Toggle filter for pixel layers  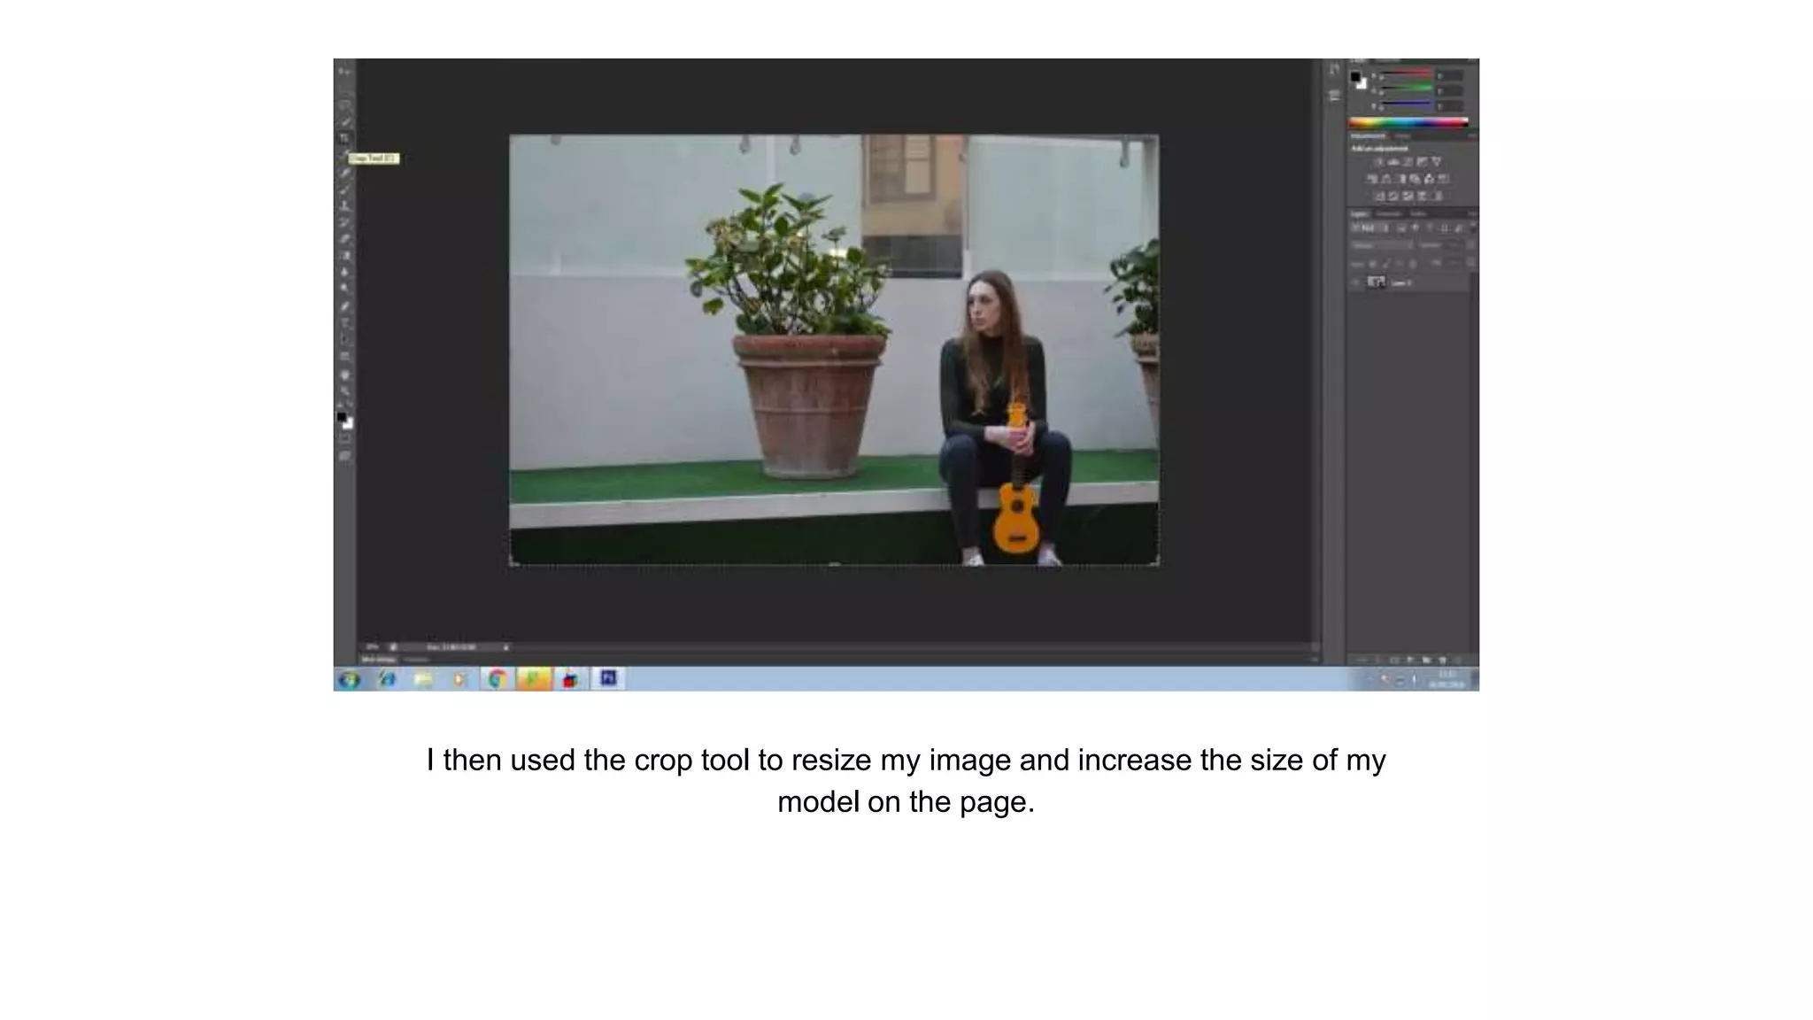[1400, 228]
